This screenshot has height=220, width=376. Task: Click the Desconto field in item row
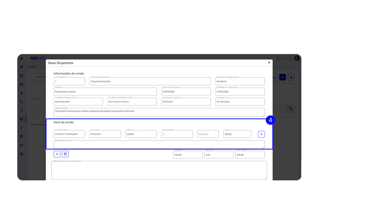208,134
